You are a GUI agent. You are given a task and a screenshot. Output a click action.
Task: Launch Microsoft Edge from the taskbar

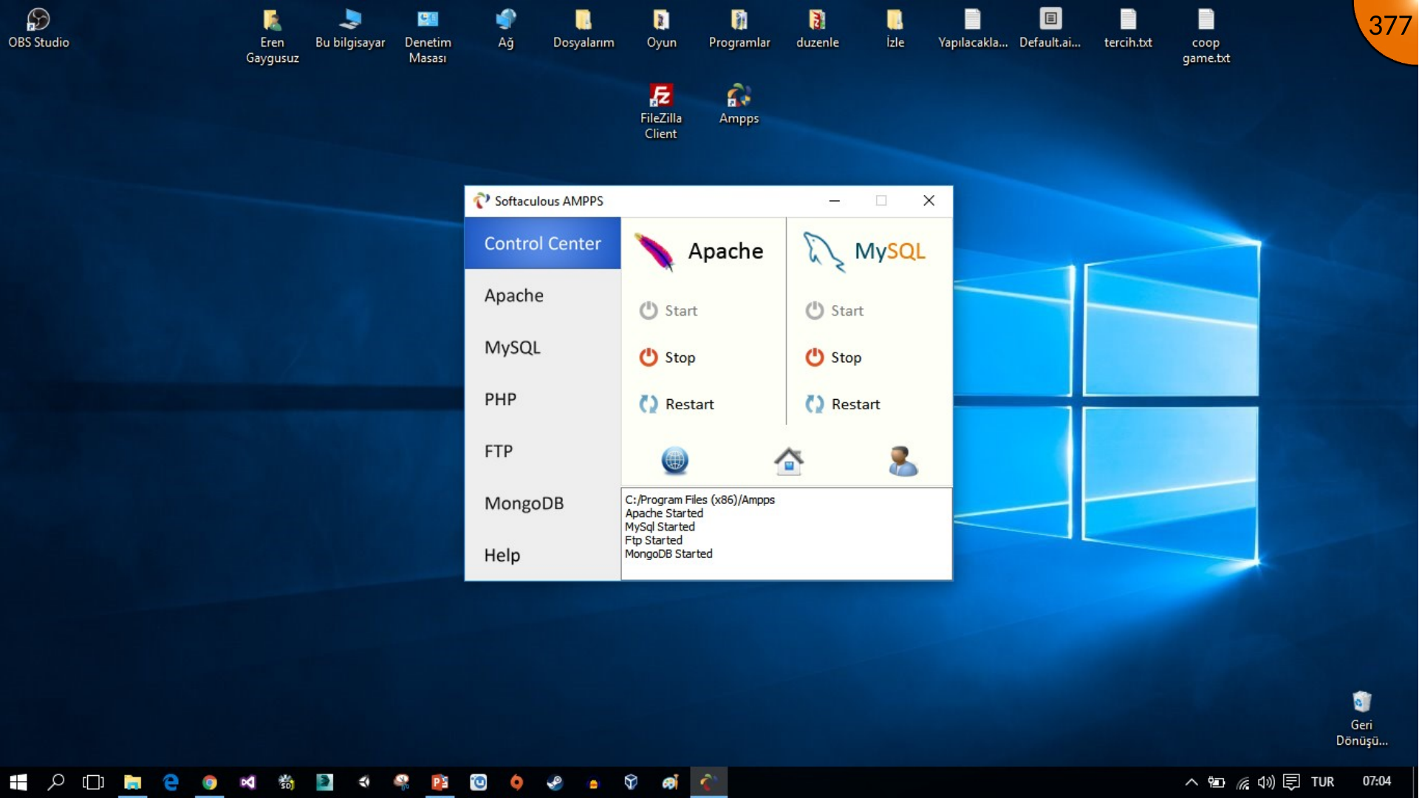[171, 782]
